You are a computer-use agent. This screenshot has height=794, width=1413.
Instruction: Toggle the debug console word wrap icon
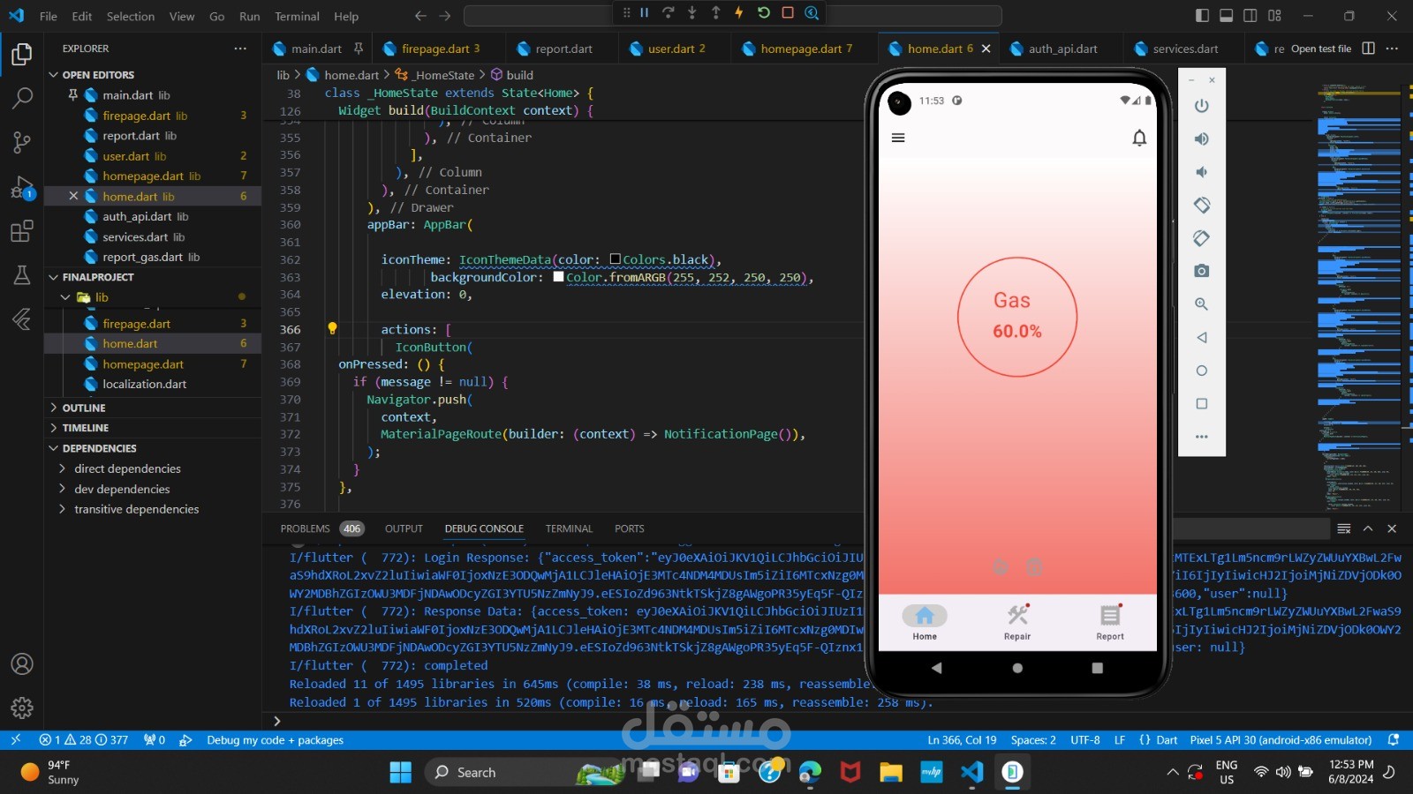[1344, 528]
